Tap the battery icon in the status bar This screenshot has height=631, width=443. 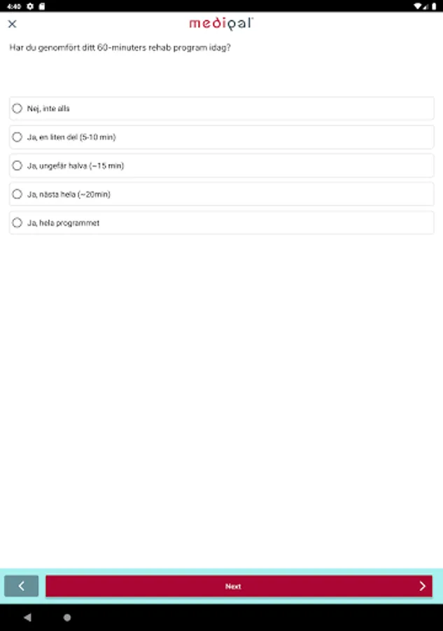pyautogui.click(x=434, y=6)
